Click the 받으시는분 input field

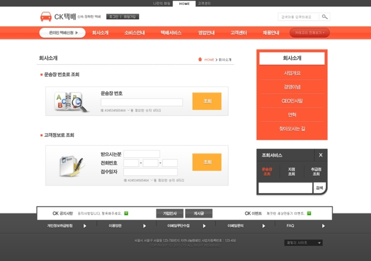coord(142,154)
